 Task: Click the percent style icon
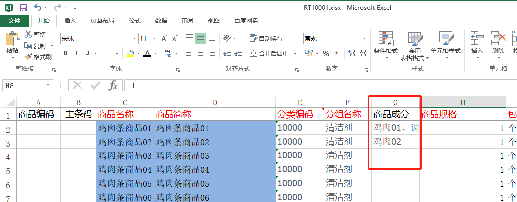[326, 53]
